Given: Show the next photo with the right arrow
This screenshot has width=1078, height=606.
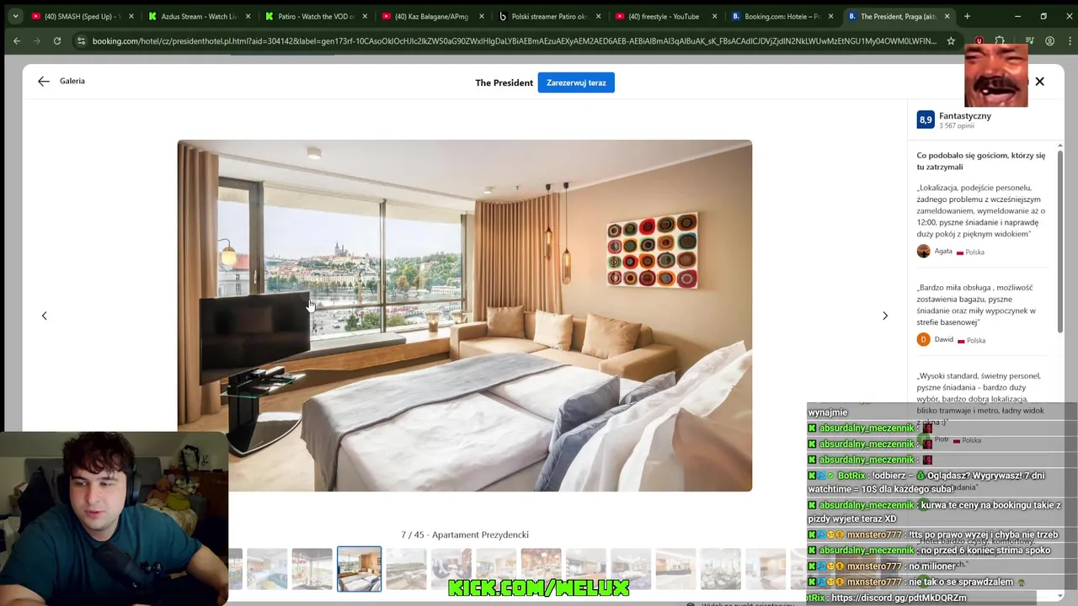Looking at the screenshot, I should click(884, 316).
